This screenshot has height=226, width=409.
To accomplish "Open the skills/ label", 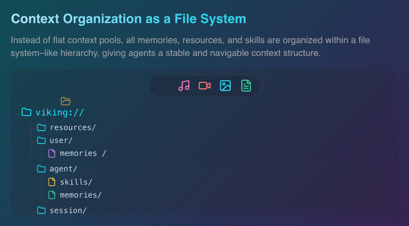I will [x=76, y=182].
